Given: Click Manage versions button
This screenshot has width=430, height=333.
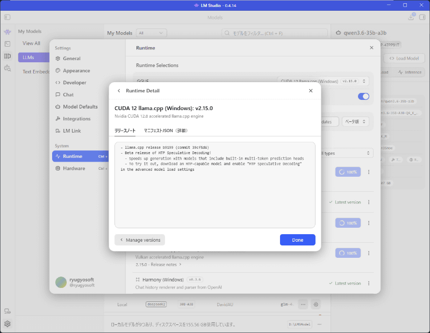Looking at the screenshot, I should pos(140,240).
